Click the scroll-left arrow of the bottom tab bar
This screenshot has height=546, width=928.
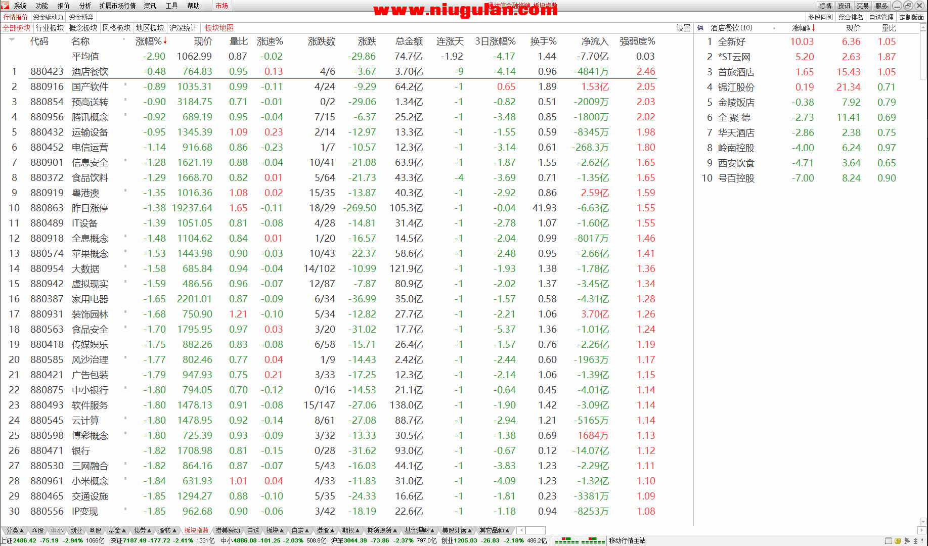[x=521, y=530]
